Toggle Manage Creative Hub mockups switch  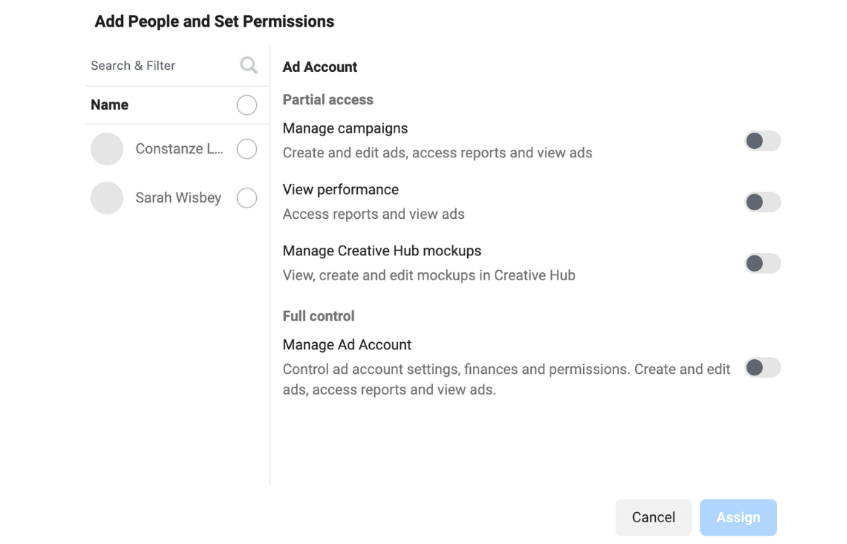(762, 264)
